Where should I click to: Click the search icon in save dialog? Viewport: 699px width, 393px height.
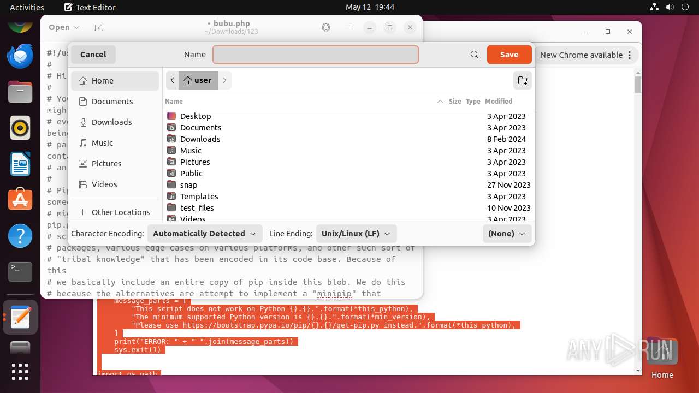[475, 55]
